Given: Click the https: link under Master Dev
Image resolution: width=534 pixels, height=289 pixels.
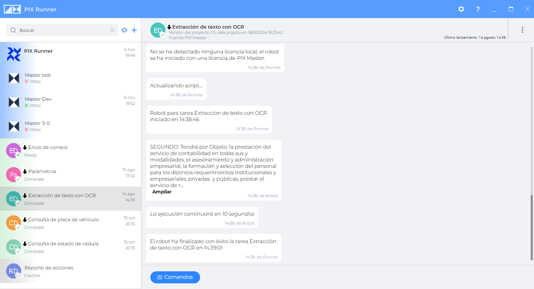Looking at the screenshot, I should click(x=35, y=105).
